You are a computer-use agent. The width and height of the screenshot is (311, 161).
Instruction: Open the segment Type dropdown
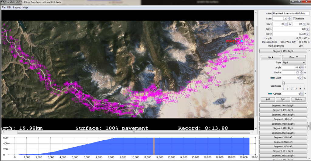tap(293, 62)
